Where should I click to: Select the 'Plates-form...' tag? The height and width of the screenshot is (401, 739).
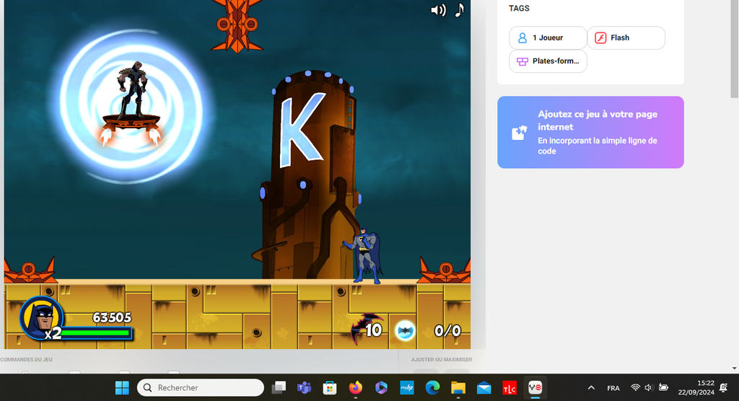coord(548,61)
